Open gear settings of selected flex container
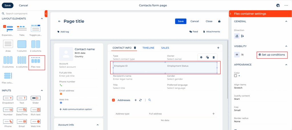 click(201, 57)
